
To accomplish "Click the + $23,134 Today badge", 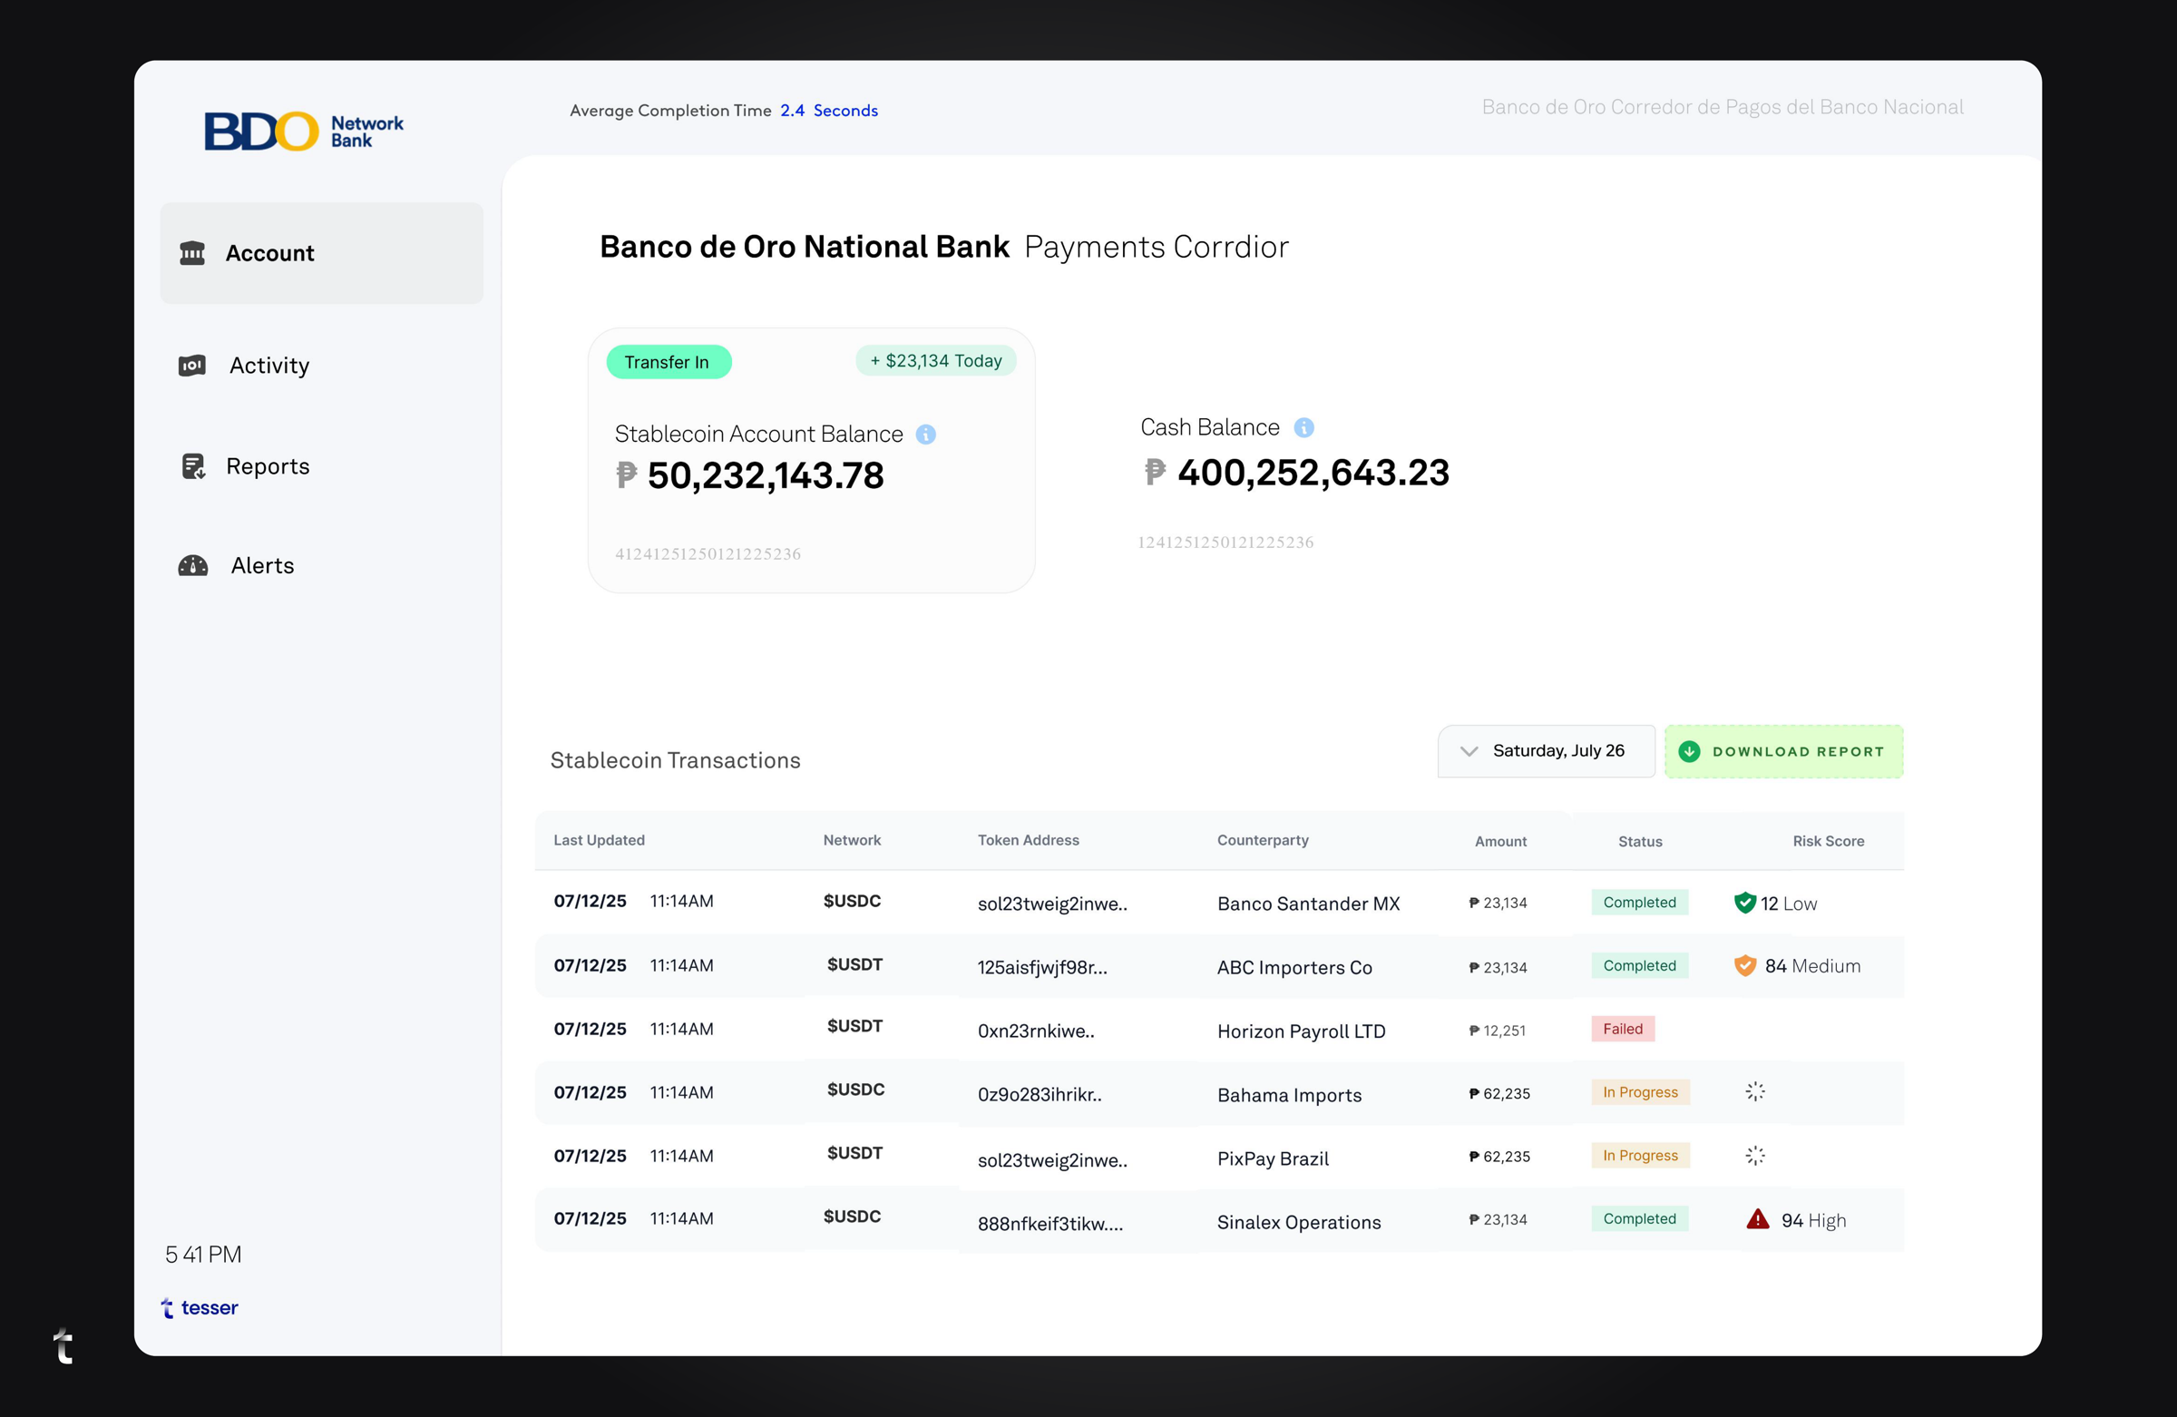I will click(x=936, y=360).
